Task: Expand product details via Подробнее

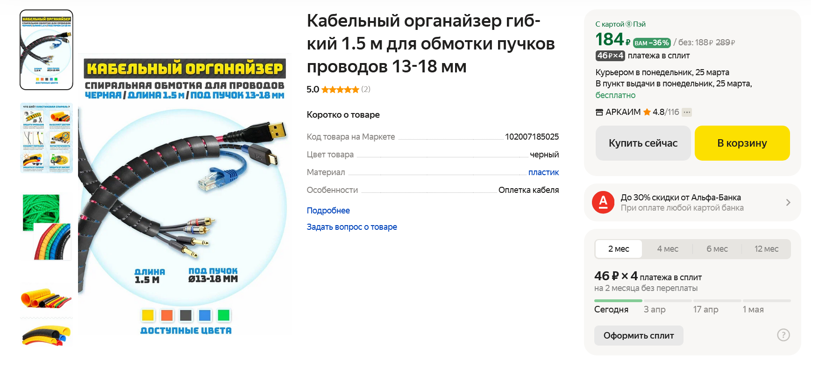Action: tap(328, 211)
